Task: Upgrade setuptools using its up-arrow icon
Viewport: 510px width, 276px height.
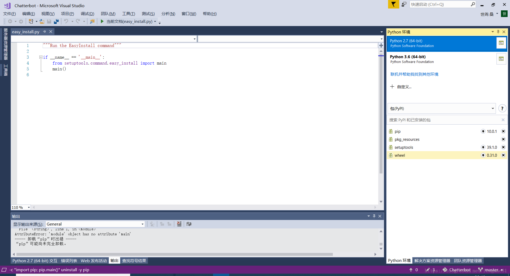Action: (483, 147)
